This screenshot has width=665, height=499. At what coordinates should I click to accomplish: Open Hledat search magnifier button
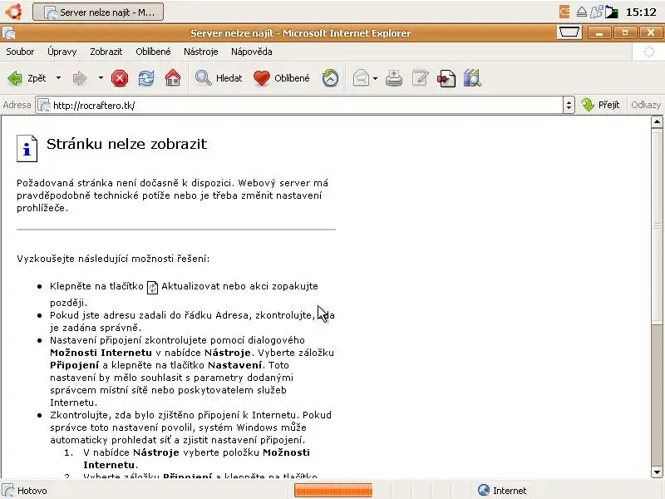click(219, 78)
